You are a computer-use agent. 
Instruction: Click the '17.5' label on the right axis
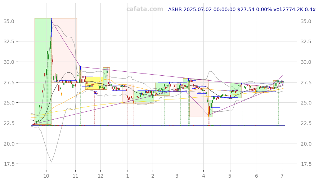pyautogui.click(x=306, y=164)
